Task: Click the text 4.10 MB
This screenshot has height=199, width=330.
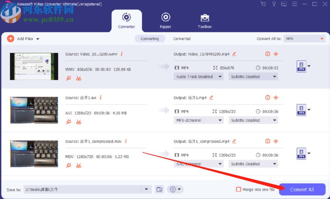Action: (120, 113)
